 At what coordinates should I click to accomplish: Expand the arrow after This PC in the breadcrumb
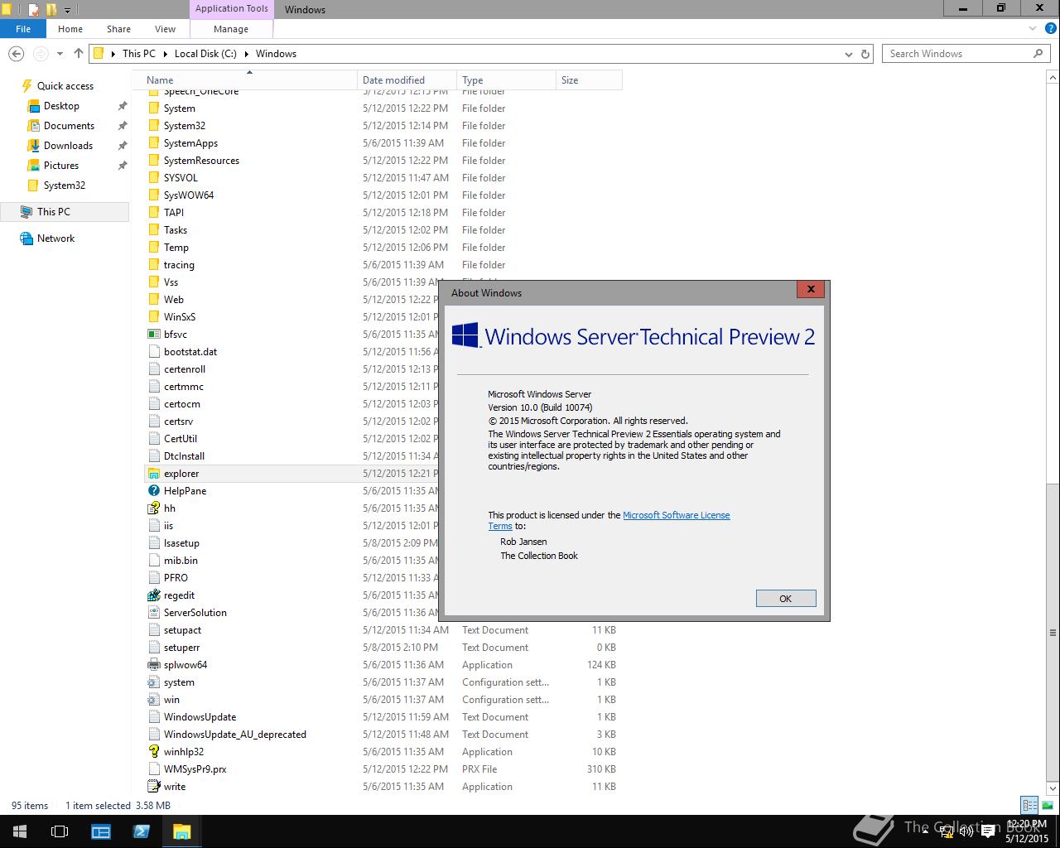point(165,54)
